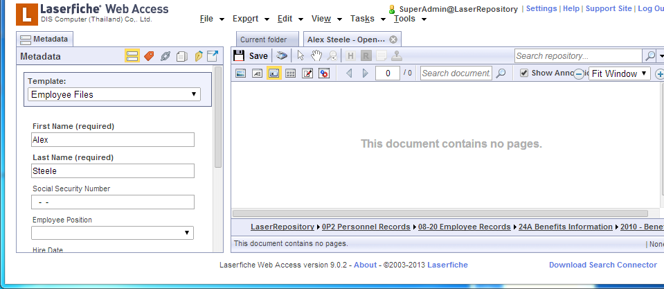Click the Redaction (R) annotation tool
The image size is (664, 289).
click(x=366, y=55)
